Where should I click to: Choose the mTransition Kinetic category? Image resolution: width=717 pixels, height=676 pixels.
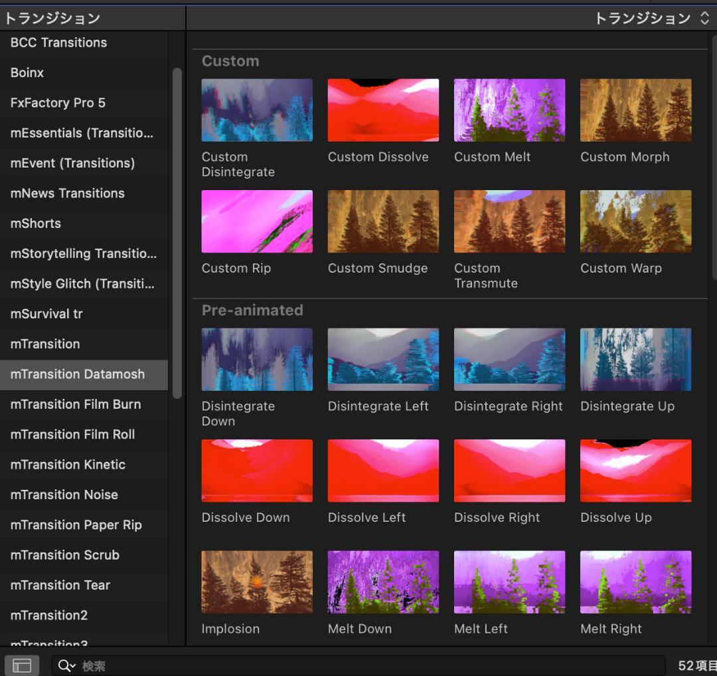pyautogui.click(x=68, y=465)
